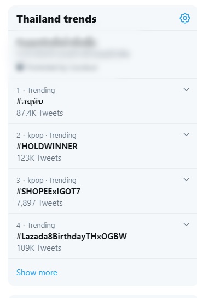Click the 123K Tweets count
The height and width of the screenshot is (298, 197).
[x=39, y=158]
